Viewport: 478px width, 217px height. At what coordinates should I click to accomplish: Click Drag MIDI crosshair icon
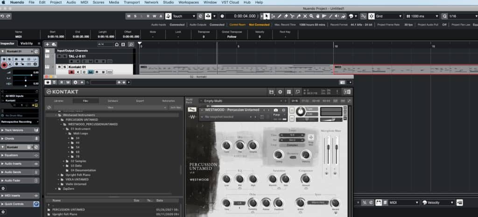point(311,138)
